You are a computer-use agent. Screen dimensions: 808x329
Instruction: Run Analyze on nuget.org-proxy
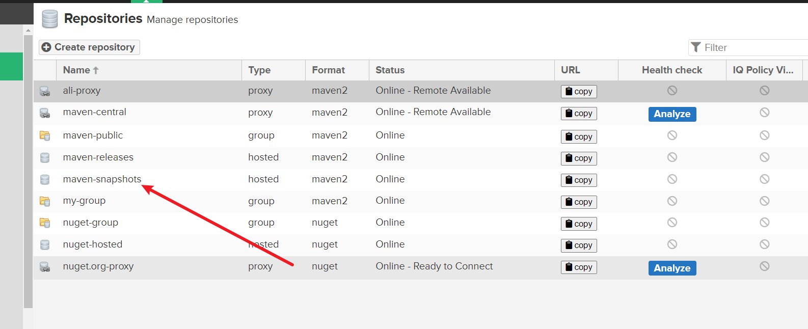point(671,268)
